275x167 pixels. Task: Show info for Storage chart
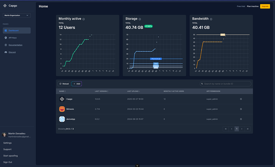pyautogui.click(x=140, y=19)
